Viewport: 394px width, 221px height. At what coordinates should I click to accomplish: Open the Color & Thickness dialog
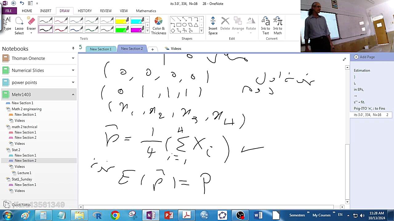159,25
